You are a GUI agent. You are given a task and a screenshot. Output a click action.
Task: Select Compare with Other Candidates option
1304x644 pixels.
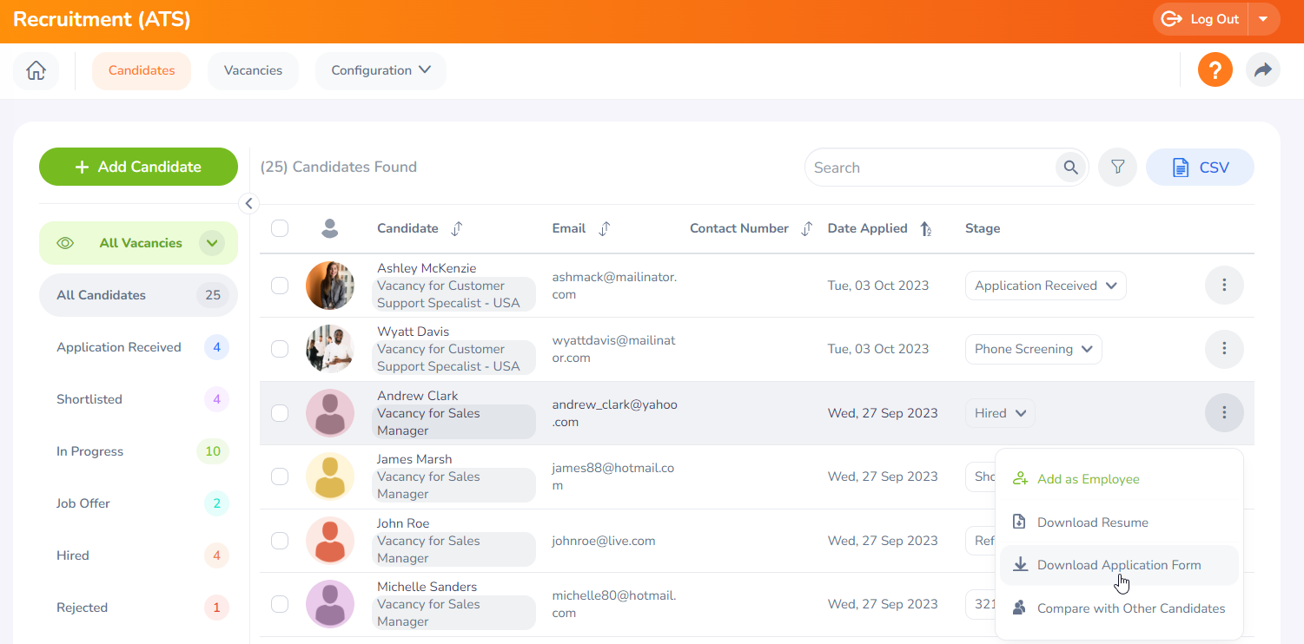tap(1130, 608)
